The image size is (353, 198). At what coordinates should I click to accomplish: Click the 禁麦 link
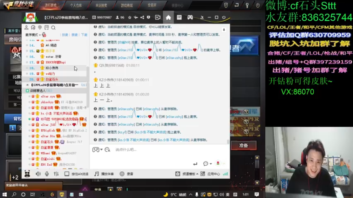(x=75, y=35)
